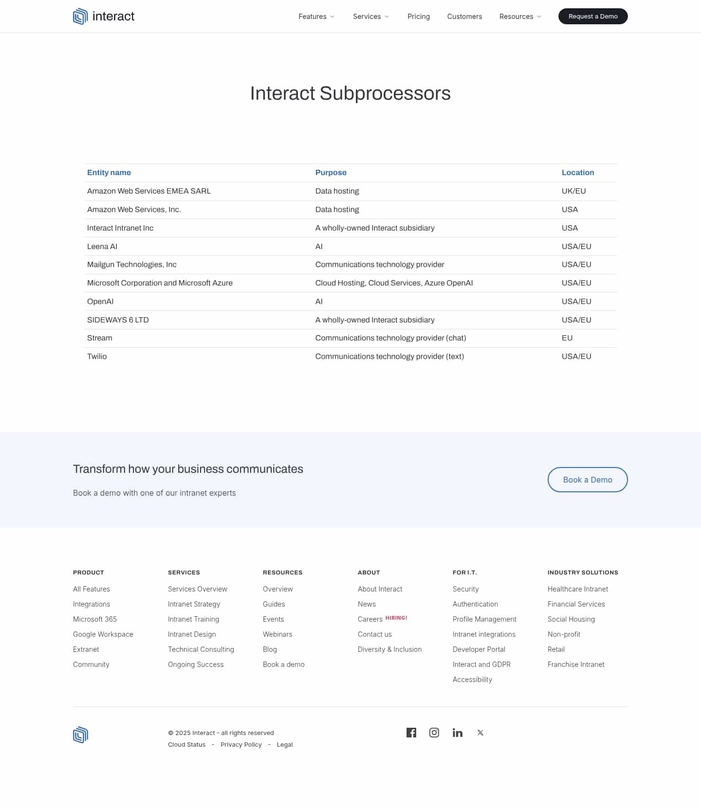
Task: Open the Resources dropdown menu
Action: point(520,17)
